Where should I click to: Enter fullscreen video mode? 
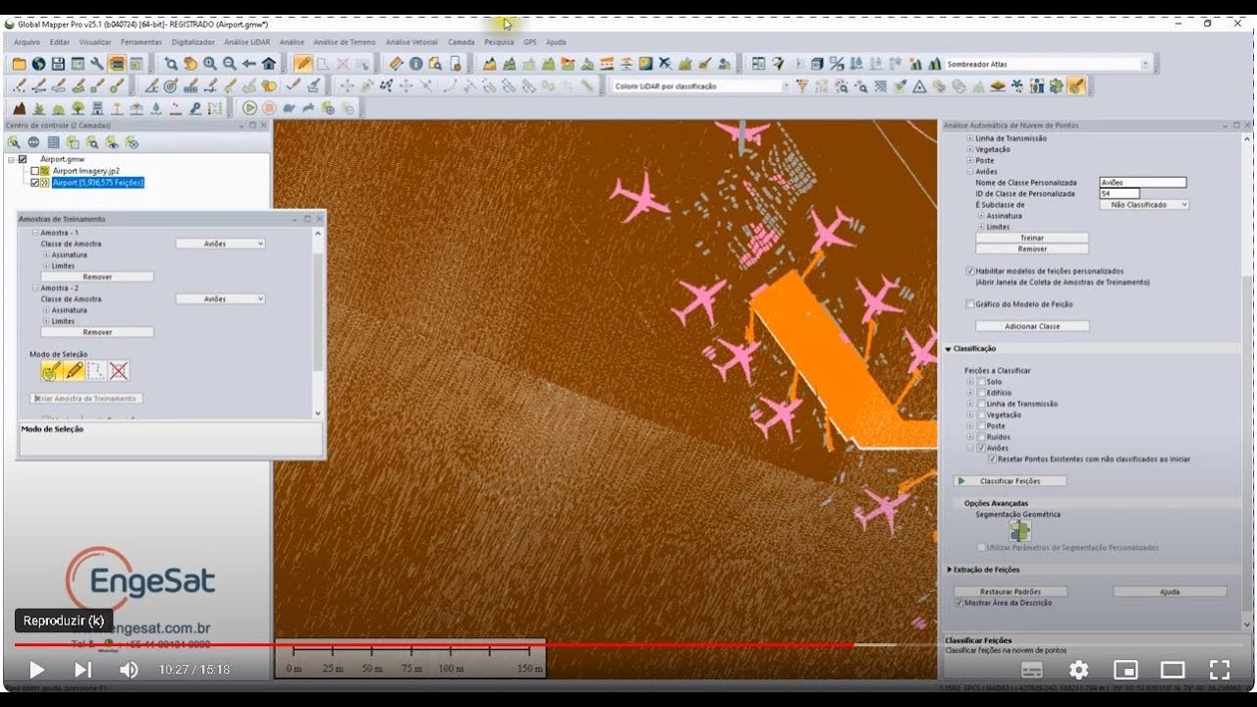tap(1220, 670)
